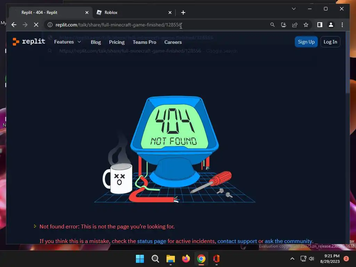Share this page via the share icon
The width and height of the screenshot is (356, 267).
295,25
